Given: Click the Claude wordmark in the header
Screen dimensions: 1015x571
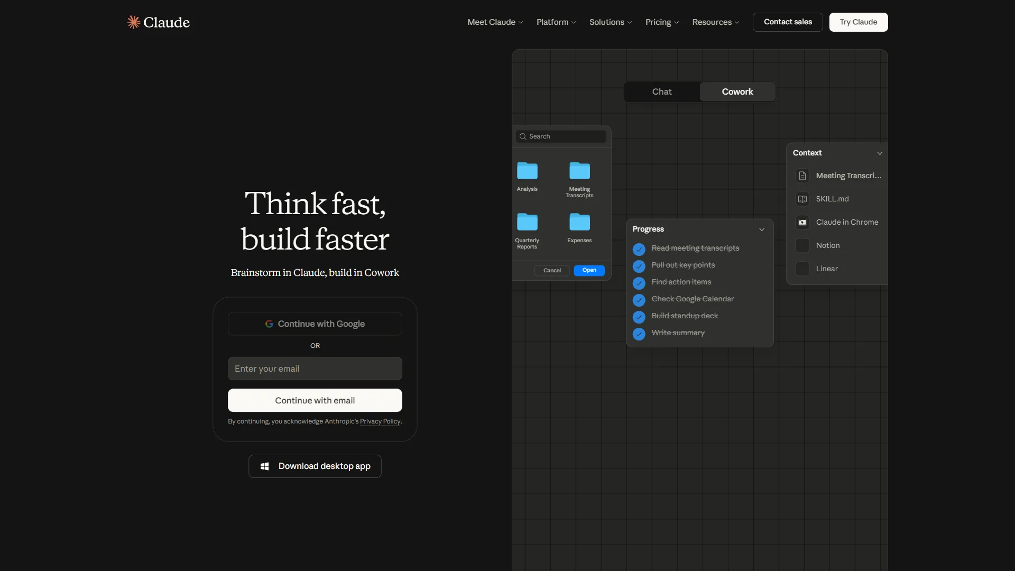Looking at the screenshot, I should click(x=167, y=22).
